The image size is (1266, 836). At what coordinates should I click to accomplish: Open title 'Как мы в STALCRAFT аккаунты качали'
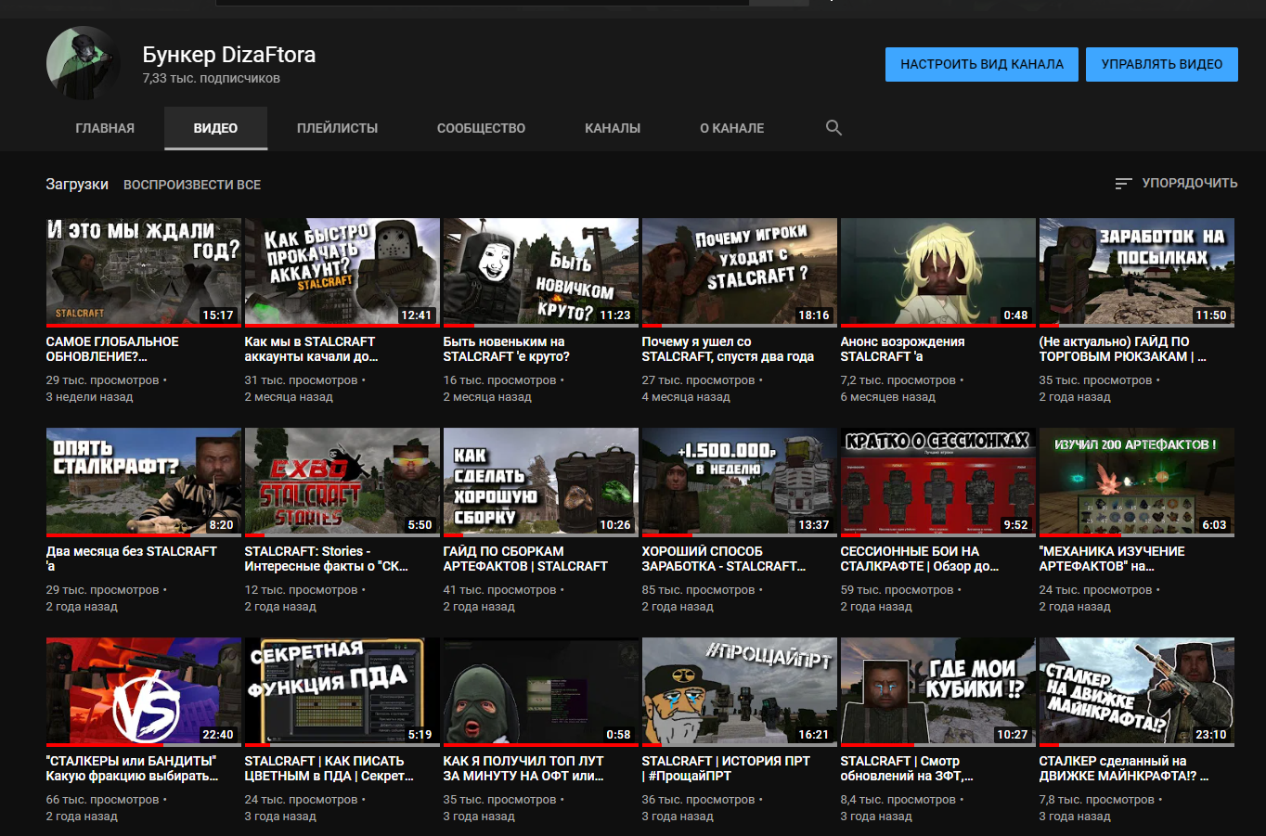(311, 349)
